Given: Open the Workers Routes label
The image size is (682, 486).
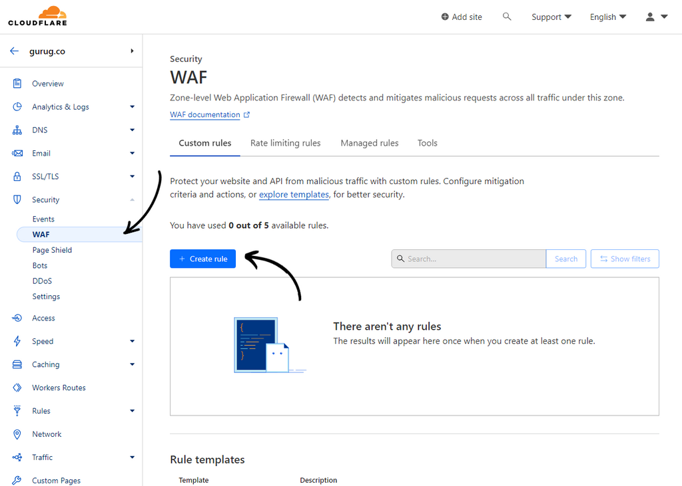Looking at the screenshot, I should pos(59,388).
